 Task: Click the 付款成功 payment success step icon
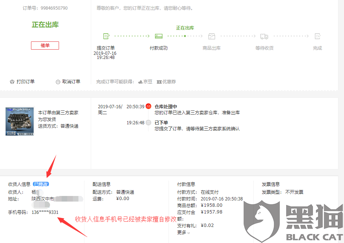158,36
